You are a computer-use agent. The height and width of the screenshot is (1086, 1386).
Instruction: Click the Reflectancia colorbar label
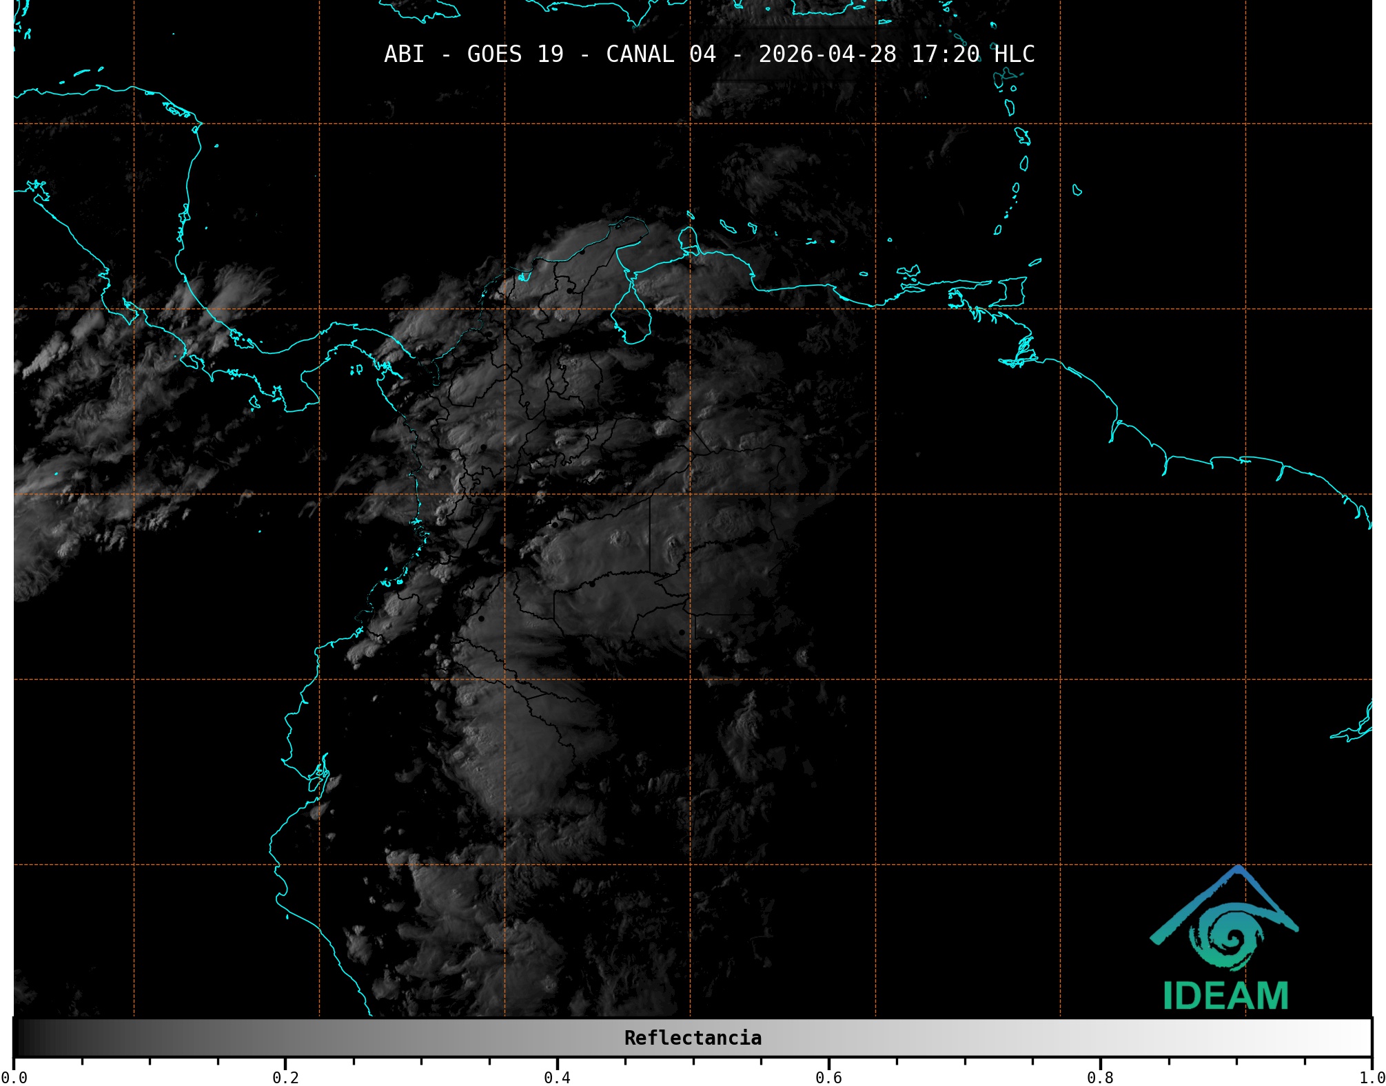(x=693, y=1038)
